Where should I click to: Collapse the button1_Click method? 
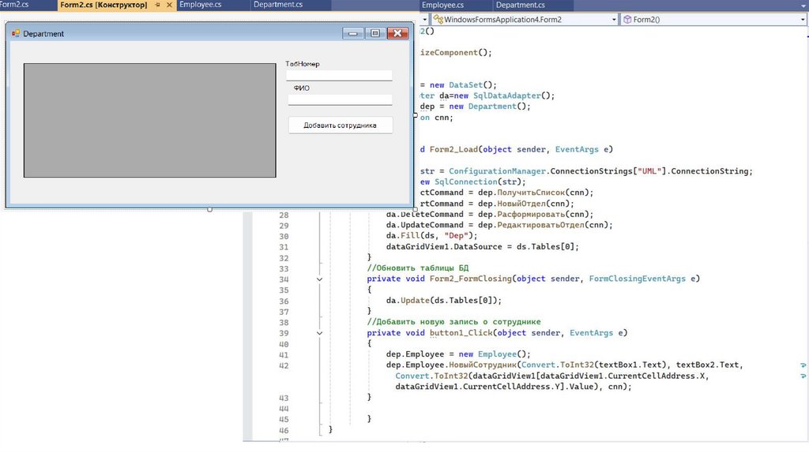tap(319, 333)
